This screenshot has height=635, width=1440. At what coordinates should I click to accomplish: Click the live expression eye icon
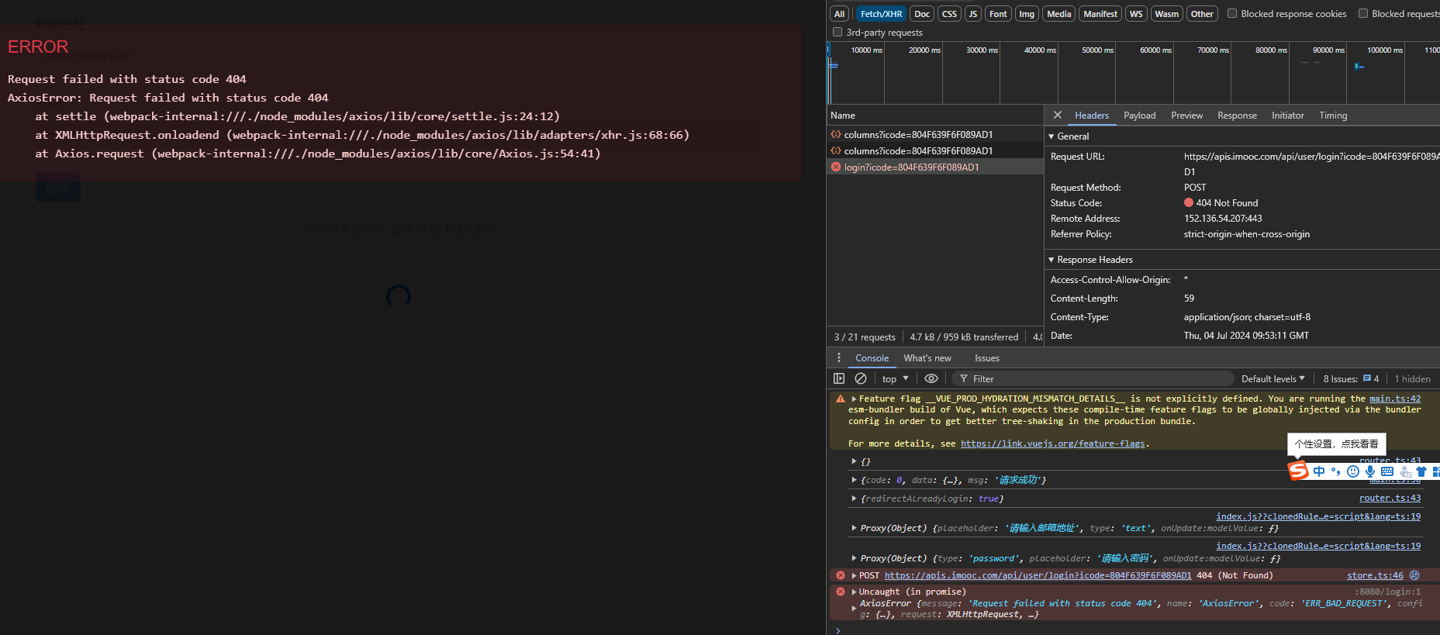pyautogui.click(x=931, y=378)
